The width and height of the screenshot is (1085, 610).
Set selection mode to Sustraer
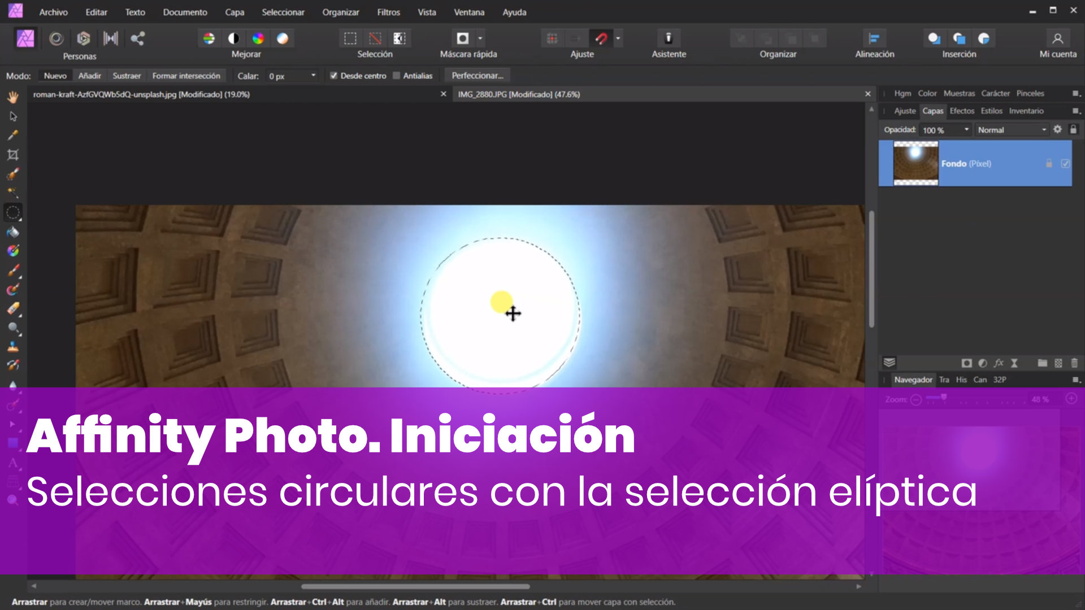(127, 76)
